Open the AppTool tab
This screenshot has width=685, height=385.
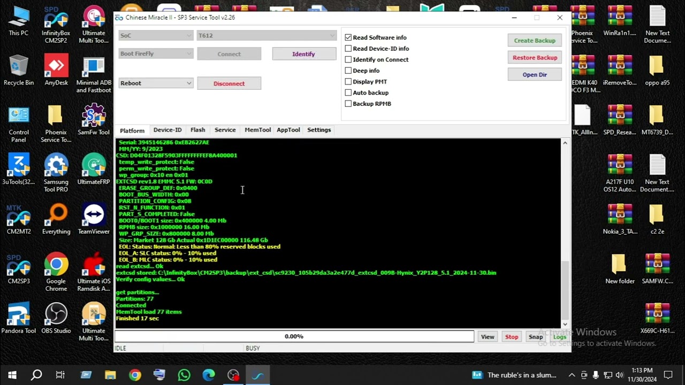pyautogui.click(x=288, y=130)
